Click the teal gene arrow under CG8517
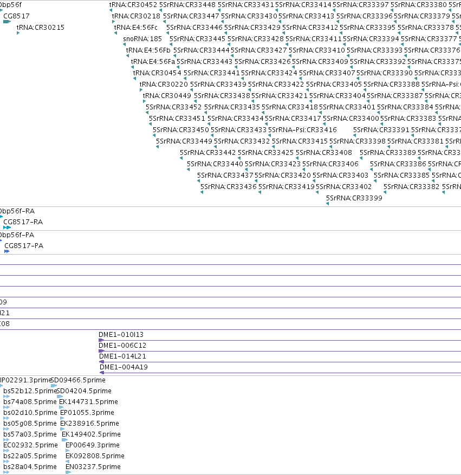The image size is (461, 475). (x=7, y=22)
